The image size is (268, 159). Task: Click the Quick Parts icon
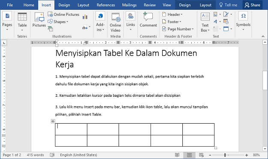coord(215,14)
